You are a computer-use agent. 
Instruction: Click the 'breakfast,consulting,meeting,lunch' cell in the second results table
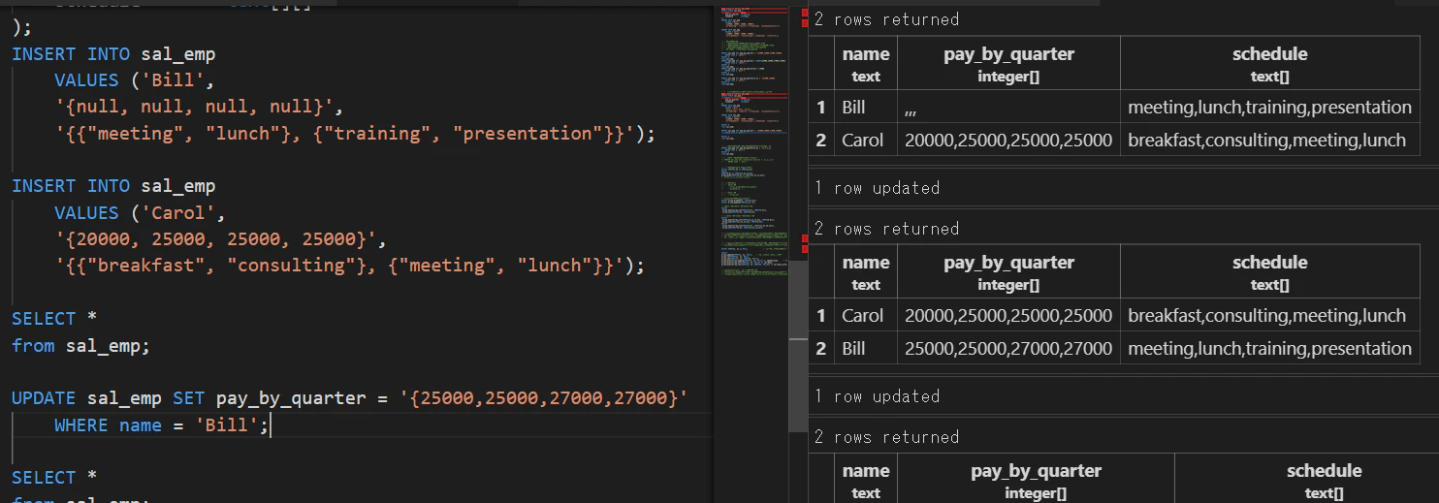[1269, 315]
